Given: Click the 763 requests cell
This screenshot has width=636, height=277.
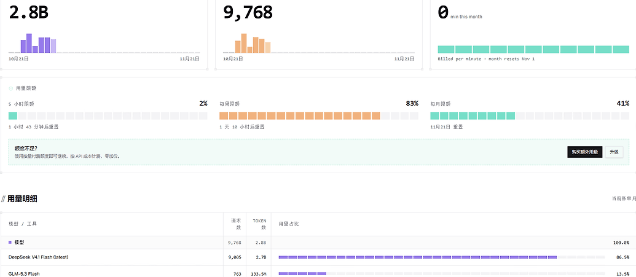Looking at the screenshot, I should (x=237, y=274).
